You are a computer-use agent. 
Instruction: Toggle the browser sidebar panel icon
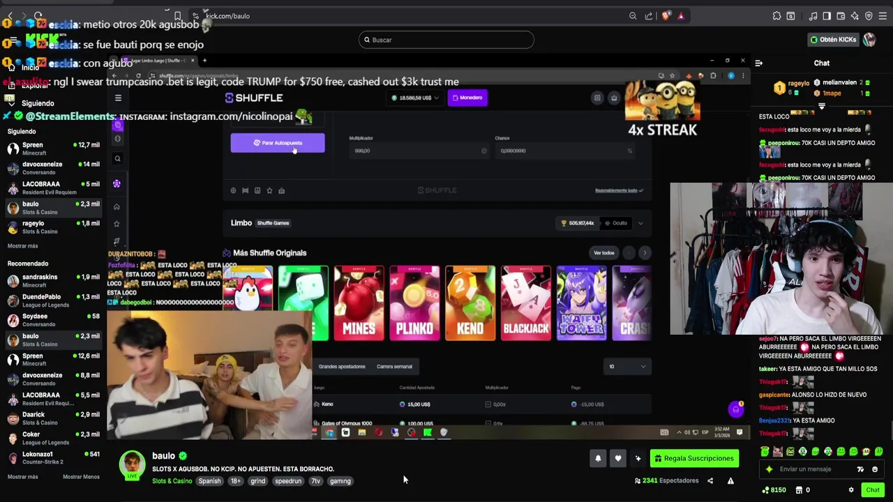(827, 16)
